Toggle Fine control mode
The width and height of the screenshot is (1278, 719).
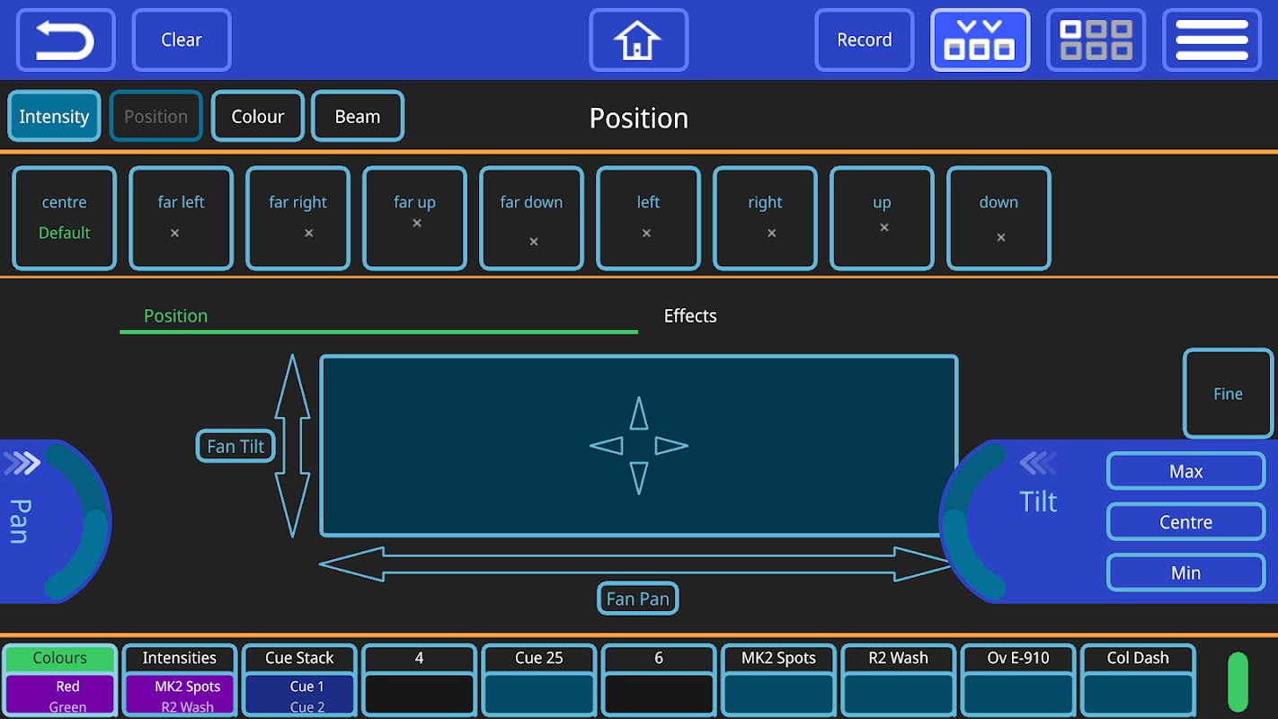1229,394
